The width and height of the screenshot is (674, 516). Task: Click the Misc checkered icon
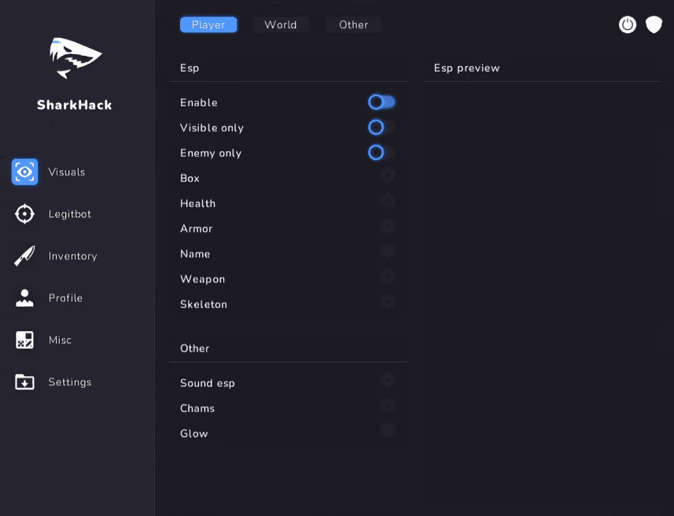pyautogui.click(x=24, y=340)
